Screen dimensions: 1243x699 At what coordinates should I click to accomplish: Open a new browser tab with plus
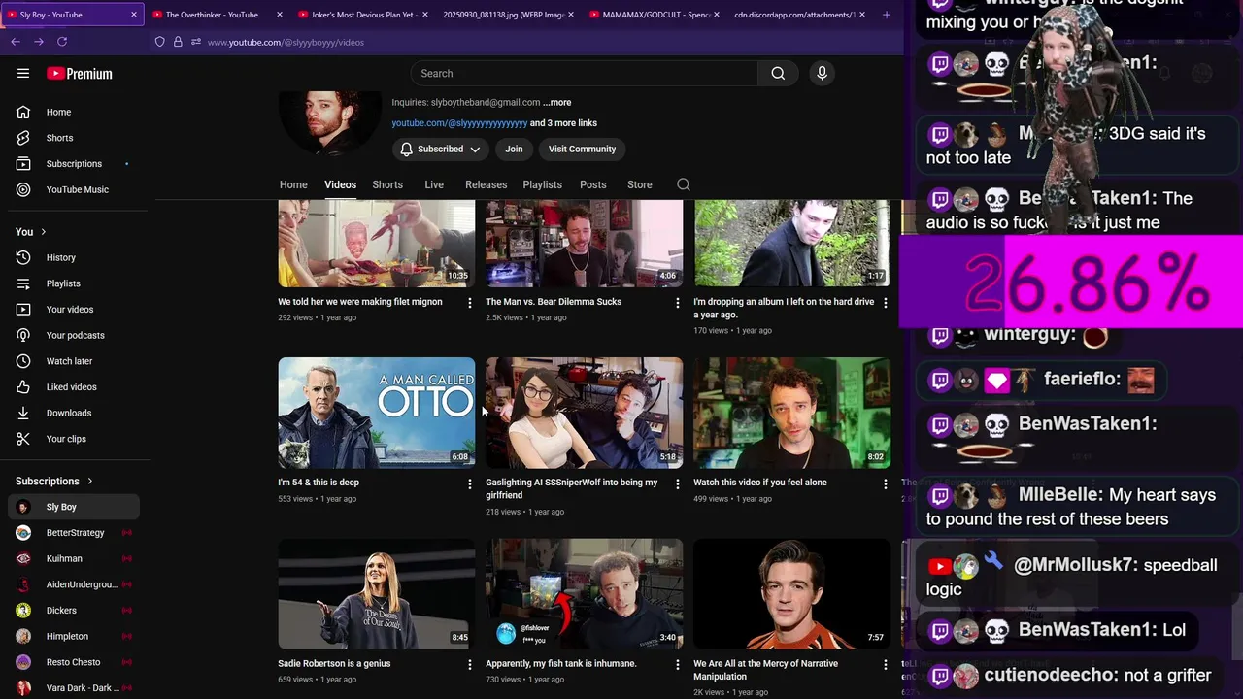pyautogui.click(x=886, y=15)
